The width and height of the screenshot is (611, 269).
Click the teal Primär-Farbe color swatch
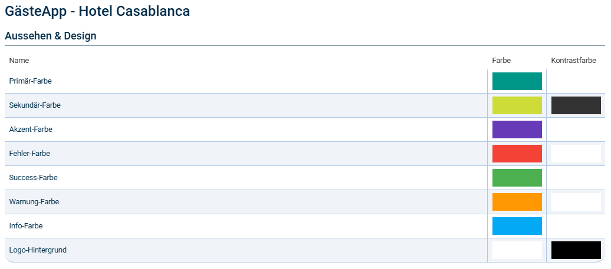(517, 81)
